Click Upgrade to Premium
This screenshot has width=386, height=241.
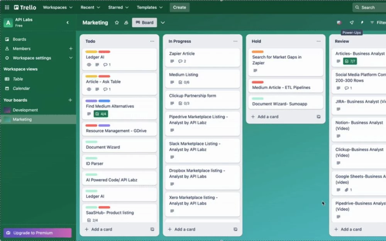pyautogui.click(x=37, y=233)
